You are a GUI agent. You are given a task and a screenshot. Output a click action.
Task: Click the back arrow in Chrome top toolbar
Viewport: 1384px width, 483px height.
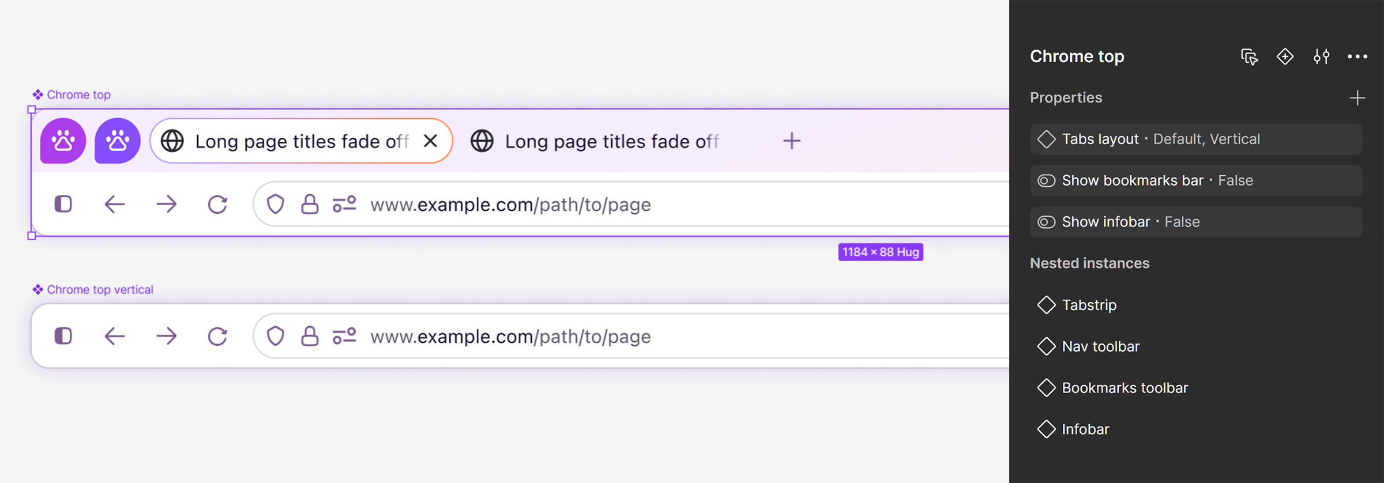pyautogui.click(x=115, y=204)
